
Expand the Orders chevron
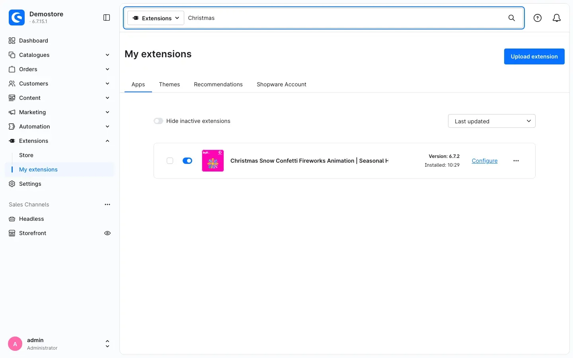click(x=107, y=69)
